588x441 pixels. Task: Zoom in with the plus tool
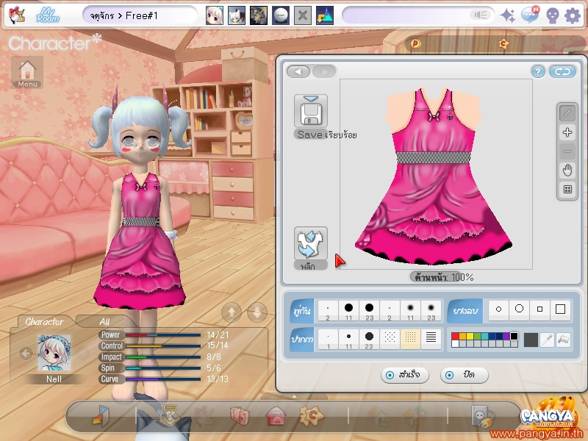tap(567, 132)
